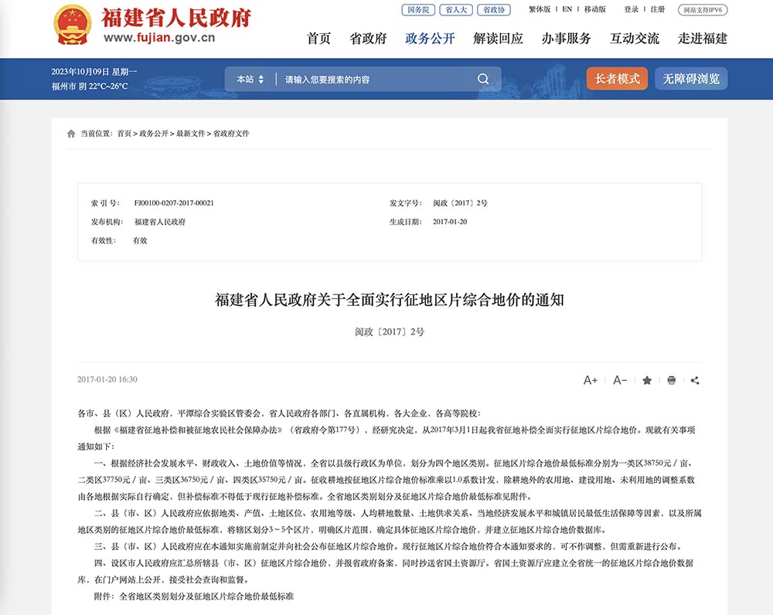Screen dimensions: 773x615
Task: Click the publishing body 福建省人民政府 in info box
Action: (160, 222)
